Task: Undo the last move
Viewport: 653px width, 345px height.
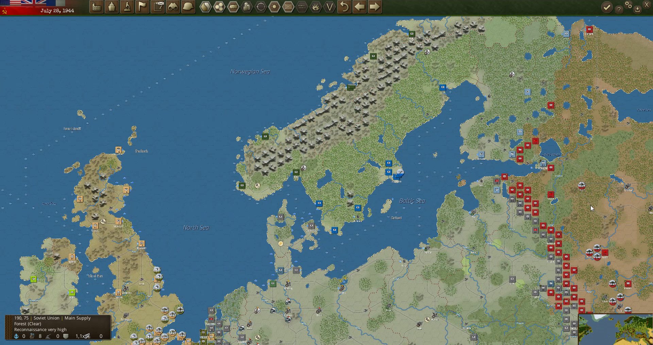Action: [344, 7]
